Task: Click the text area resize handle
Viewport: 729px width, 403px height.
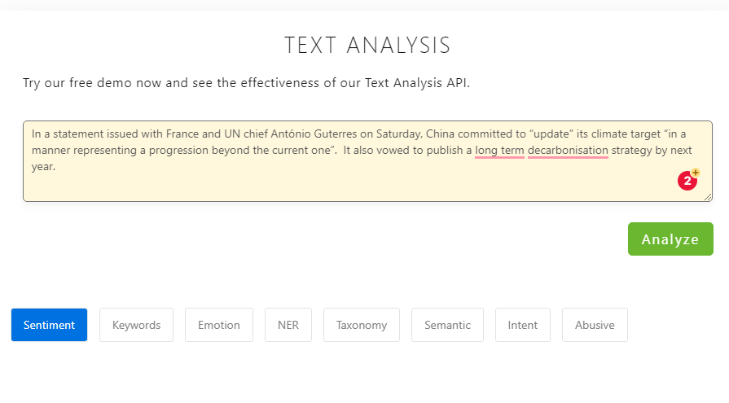Action: tap(708, 196)
